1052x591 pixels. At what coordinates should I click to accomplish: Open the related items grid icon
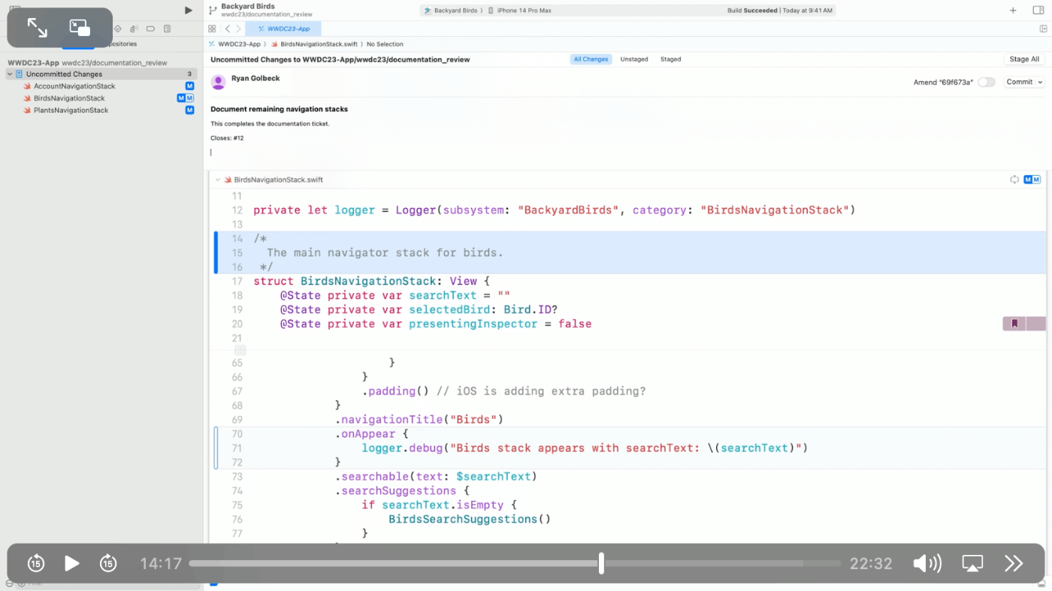pyautogui.click(x=212, y=29)
